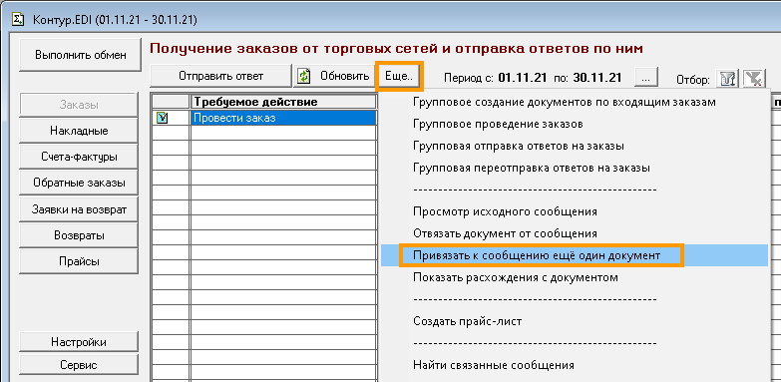Switch to Накладные section

point(79,131)
